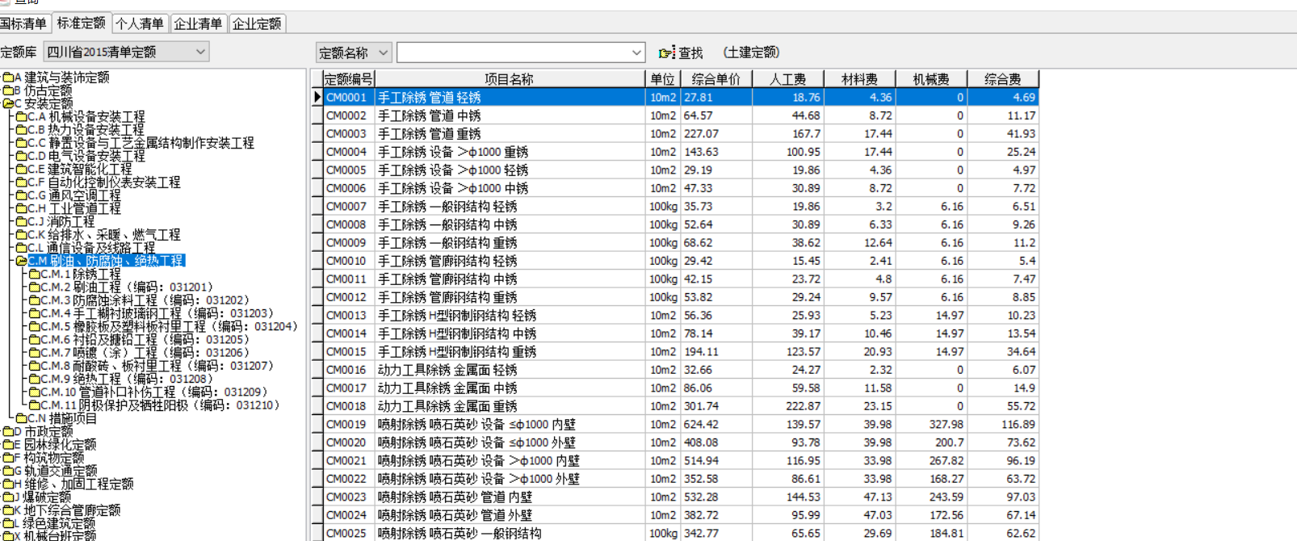Select tree node C.M 刷油、防腐蚀、绝热工程

tap(107, 261)
